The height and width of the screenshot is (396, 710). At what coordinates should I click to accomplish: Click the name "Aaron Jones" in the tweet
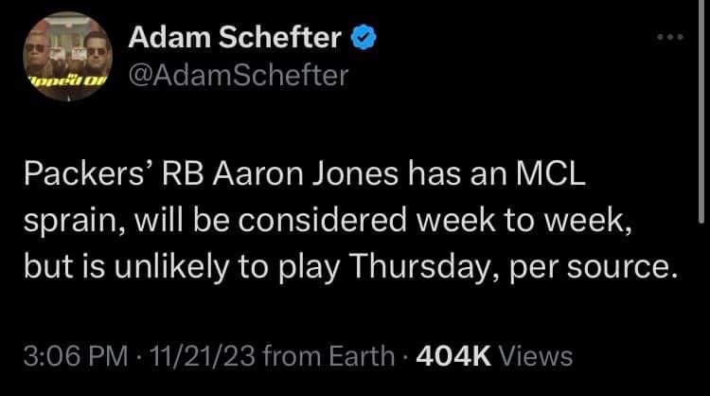click(x=306, y=174)
